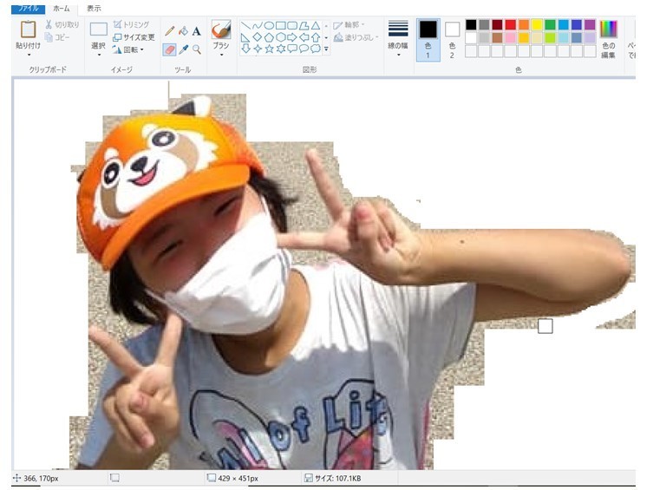Pick the purple color swatch
The image size is (653, 490).
[590, 25]
